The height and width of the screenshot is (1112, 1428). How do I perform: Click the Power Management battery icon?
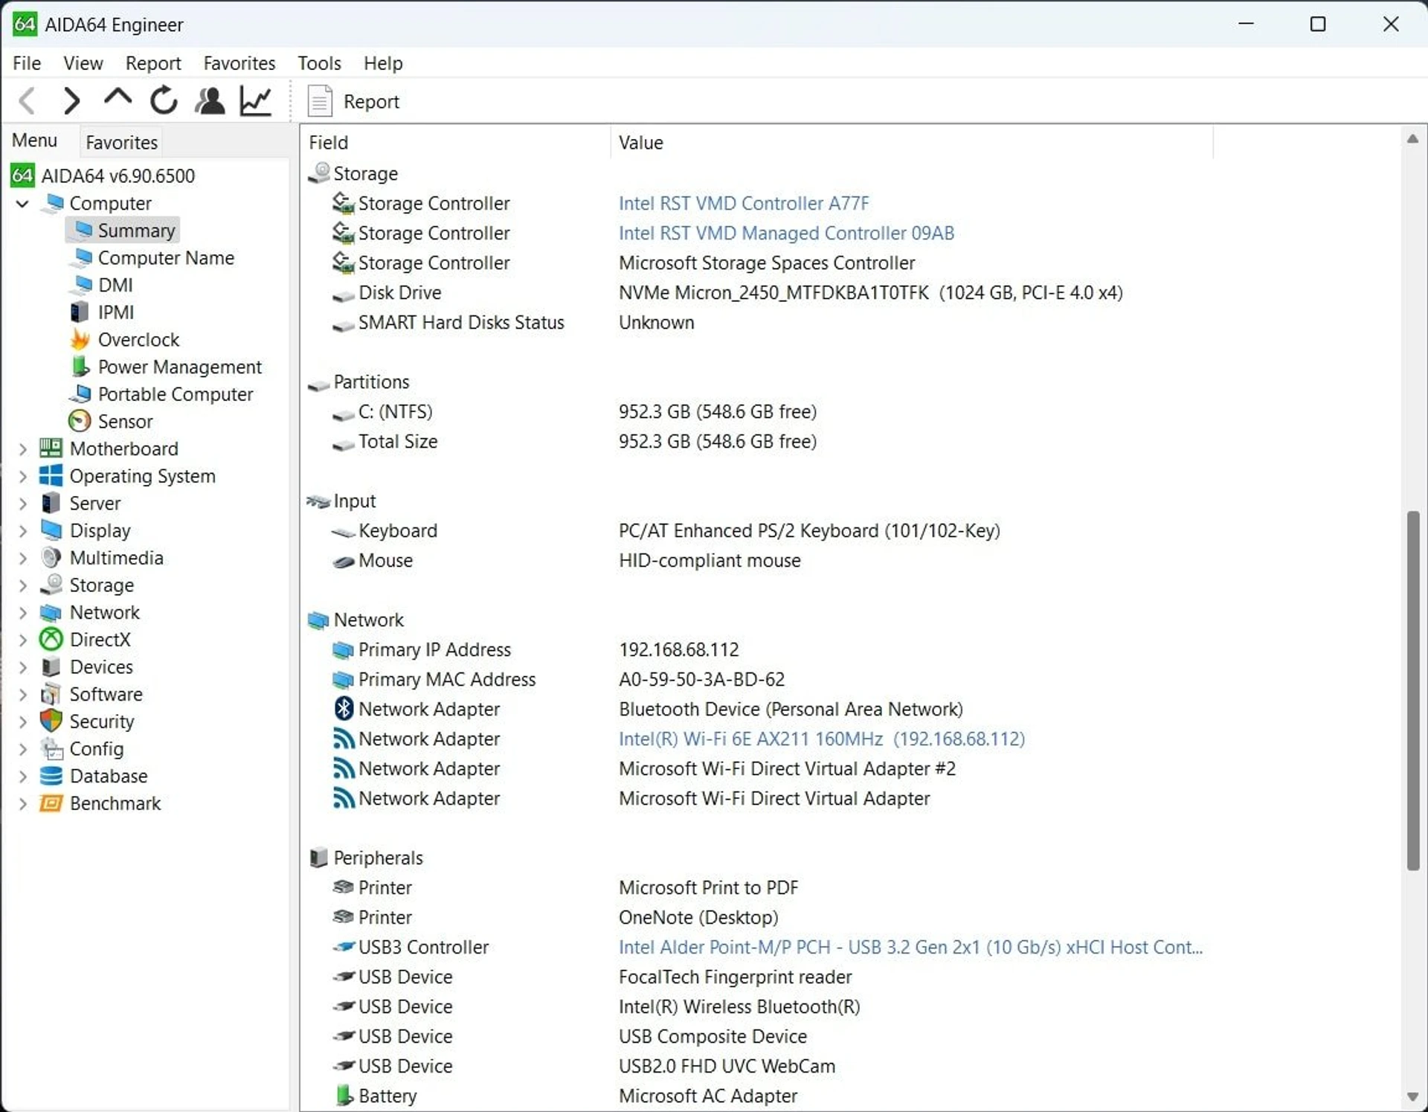[x=80, y=367]
